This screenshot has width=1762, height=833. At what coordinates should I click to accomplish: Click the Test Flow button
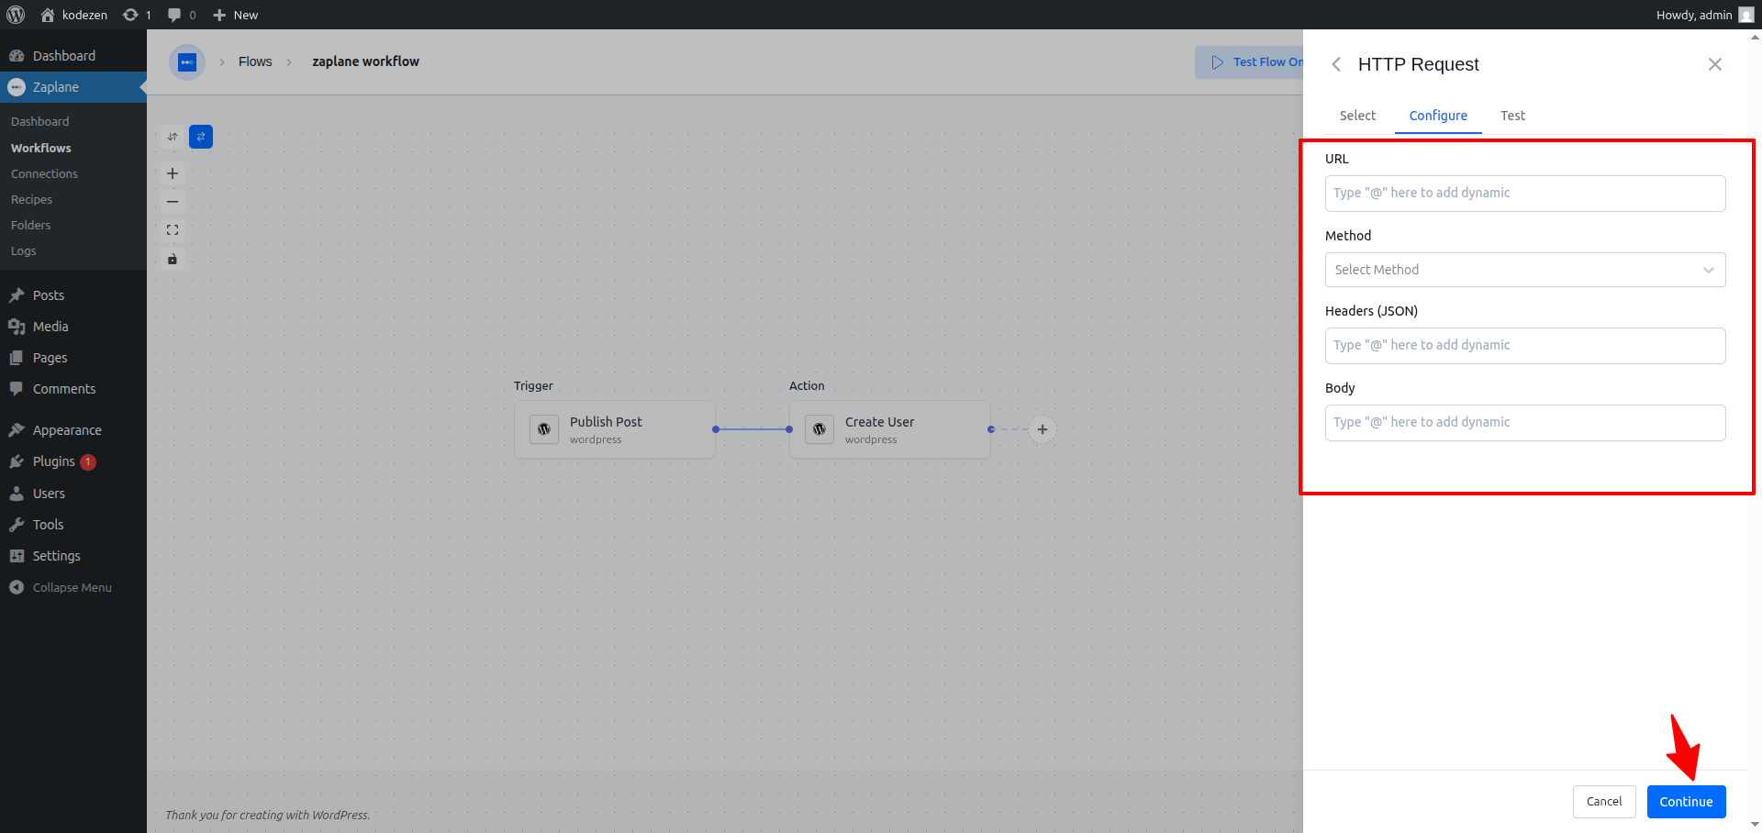[1250, 62]
